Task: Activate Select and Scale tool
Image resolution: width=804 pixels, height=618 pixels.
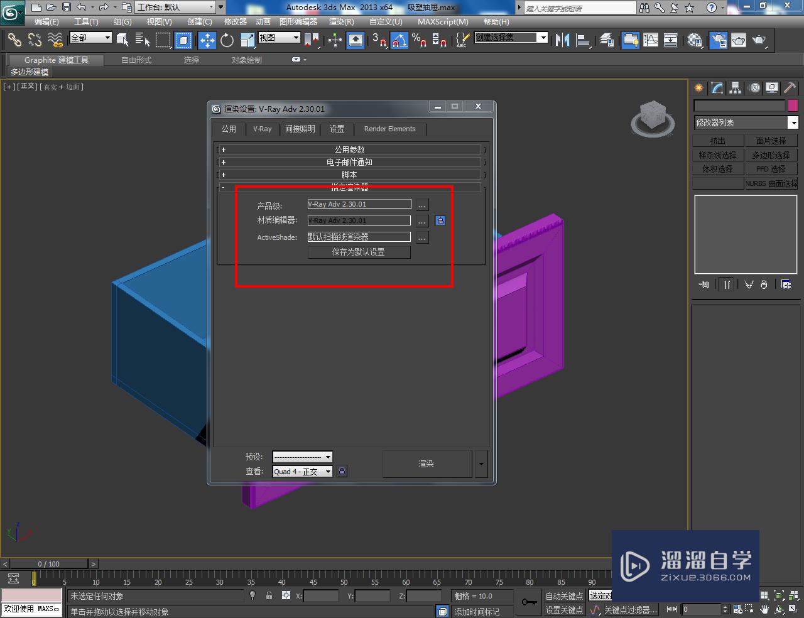Action: click(247, 40)
